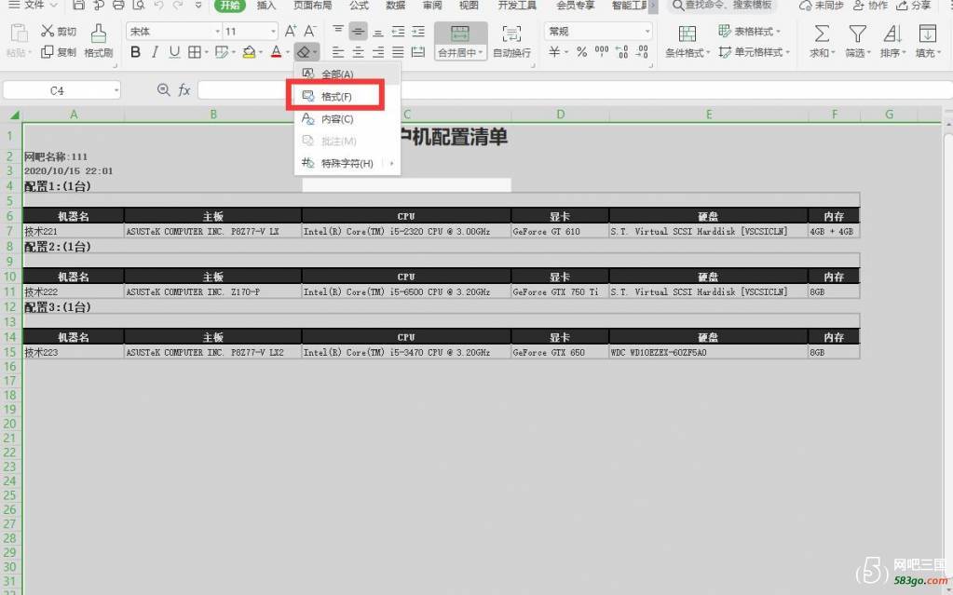Screen dimensions: 953x595
Task: Open Special Characters (特殊字符(H)) submenu
Action: tap(347, 163)
